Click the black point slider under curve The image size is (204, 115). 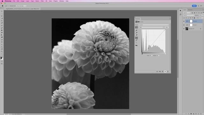[142, 53]
